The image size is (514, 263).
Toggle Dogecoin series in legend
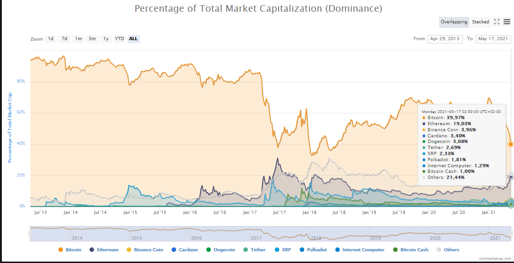[x=220, y=249]
